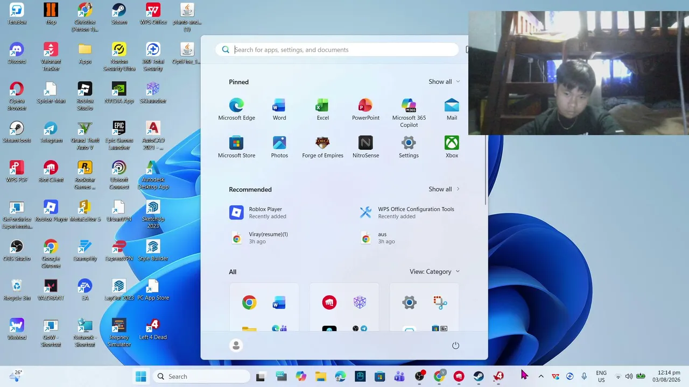This screenshot has height=387, width=689.
Task: Open File Explorer from the taskbar
Action: [320, 376]
